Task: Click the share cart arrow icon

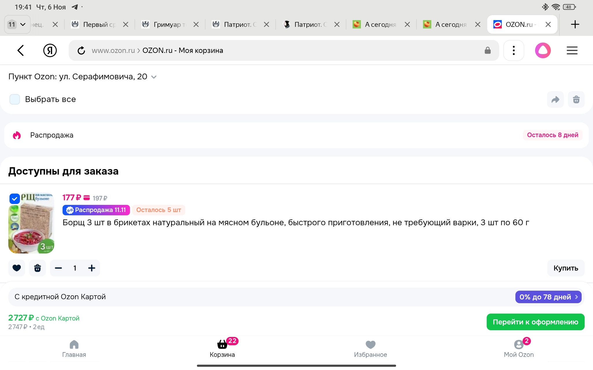Action: pyautogui.click(x=555, y=100)
